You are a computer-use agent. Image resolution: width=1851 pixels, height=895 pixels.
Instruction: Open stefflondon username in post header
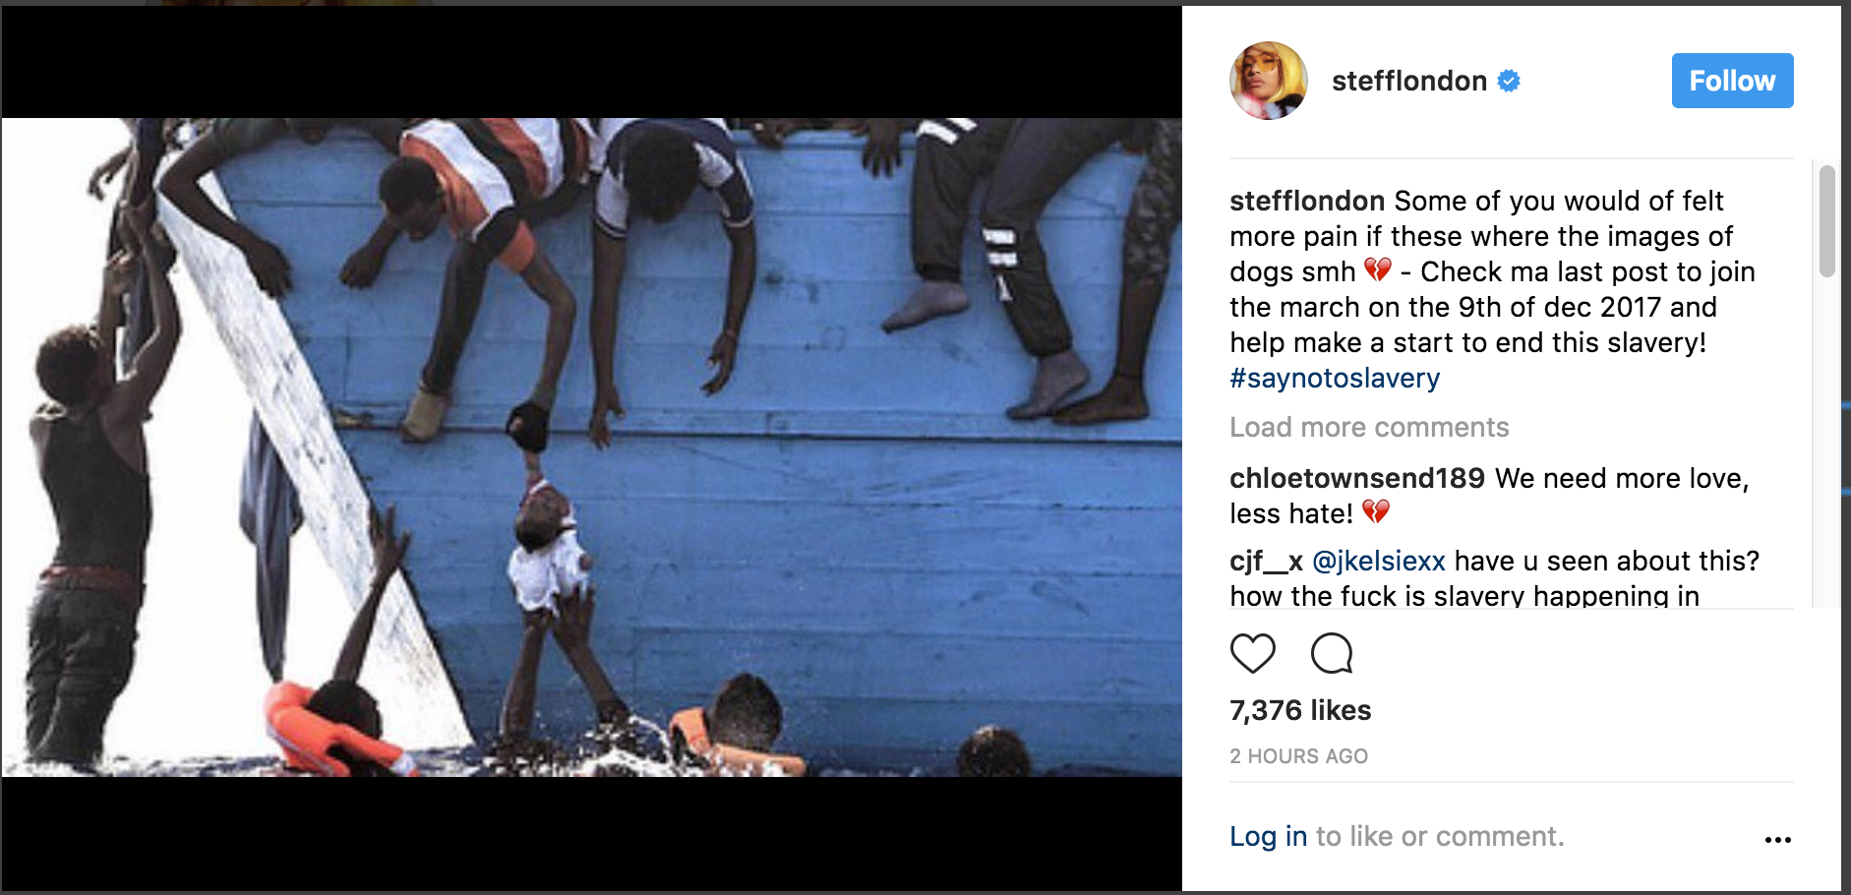(1408, 81)
